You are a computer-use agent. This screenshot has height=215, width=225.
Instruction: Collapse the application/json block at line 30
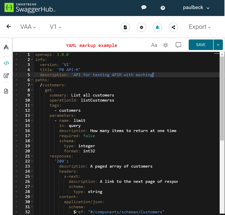coord(32,202)
